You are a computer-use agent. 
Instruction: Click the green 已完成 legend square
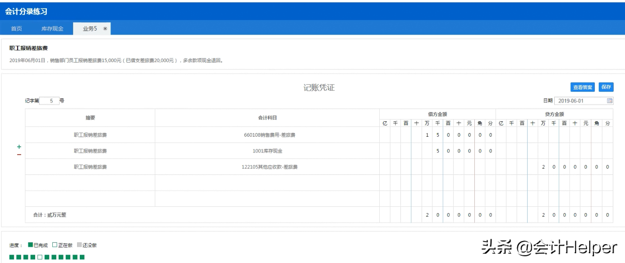[29, 245]
